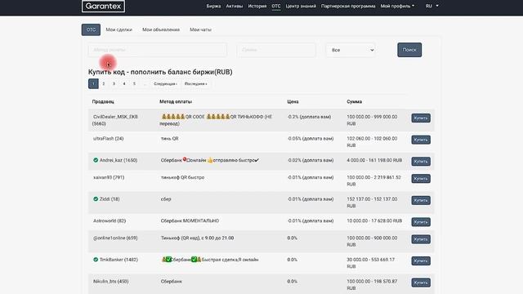Select the OTC sub-tab button
Image resolution: width=523 pixels, height=294 pixels.
(x=91, y=29)
